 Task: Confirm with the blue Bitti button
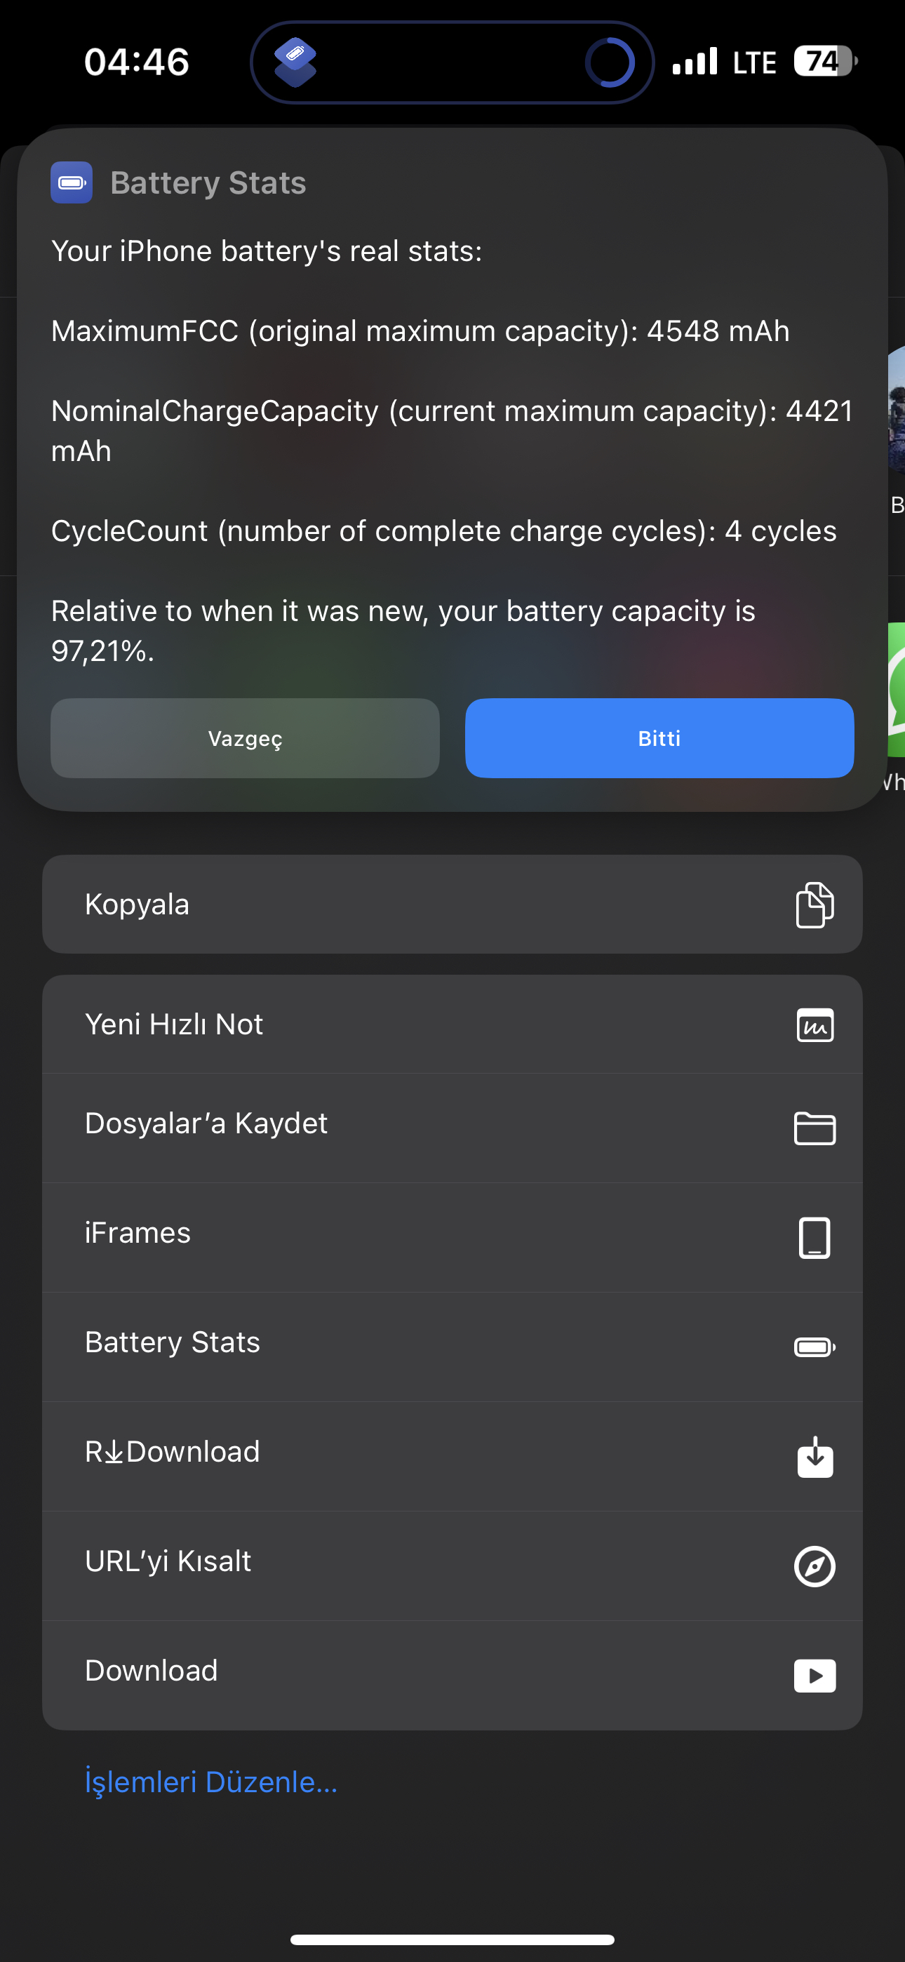[x=659, y=738]
